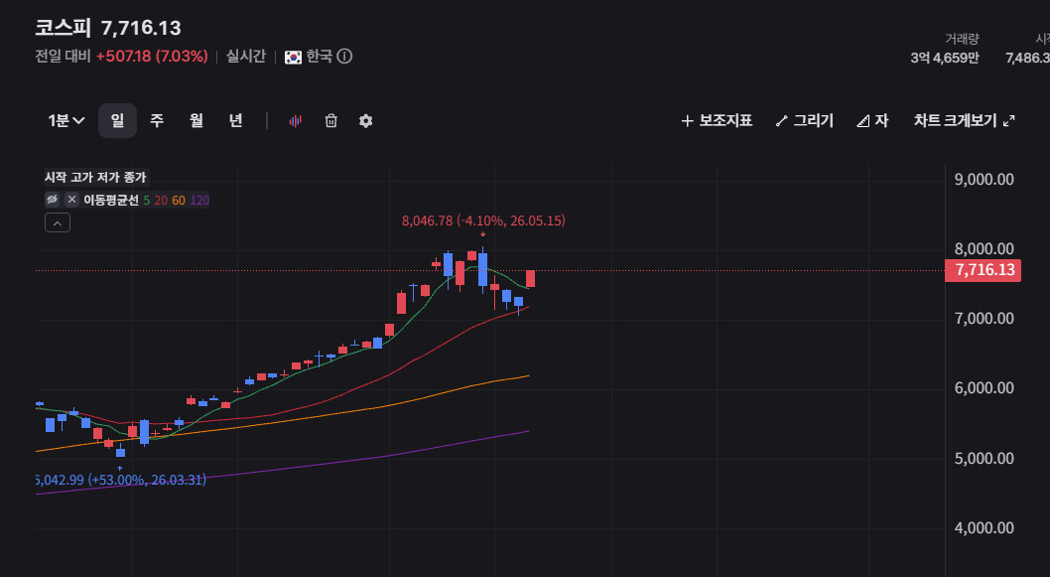This screenshot has height=577, width=1050.
Task: Remove the 이동평균선 indicator with X
Action: (71, 200)
